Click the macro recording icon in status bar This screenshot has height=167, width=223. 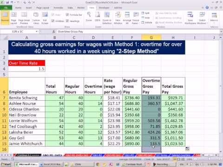[13, 159]
